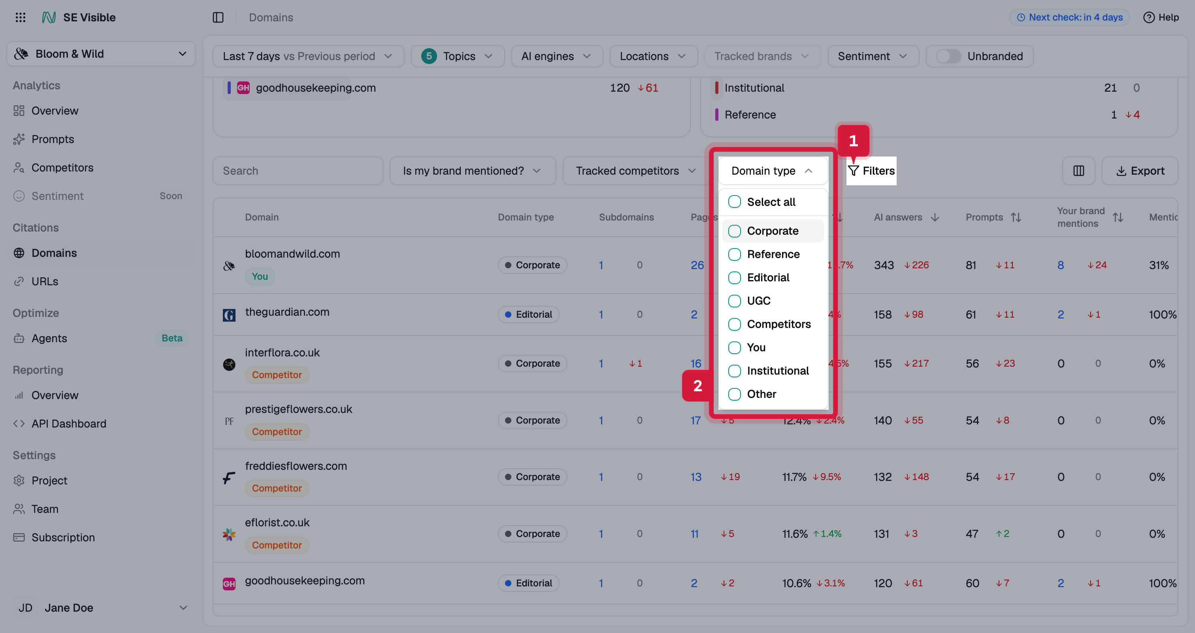
Task: Click the eflorist.co.uk flower favicon
Action: (x=229, y=534)
